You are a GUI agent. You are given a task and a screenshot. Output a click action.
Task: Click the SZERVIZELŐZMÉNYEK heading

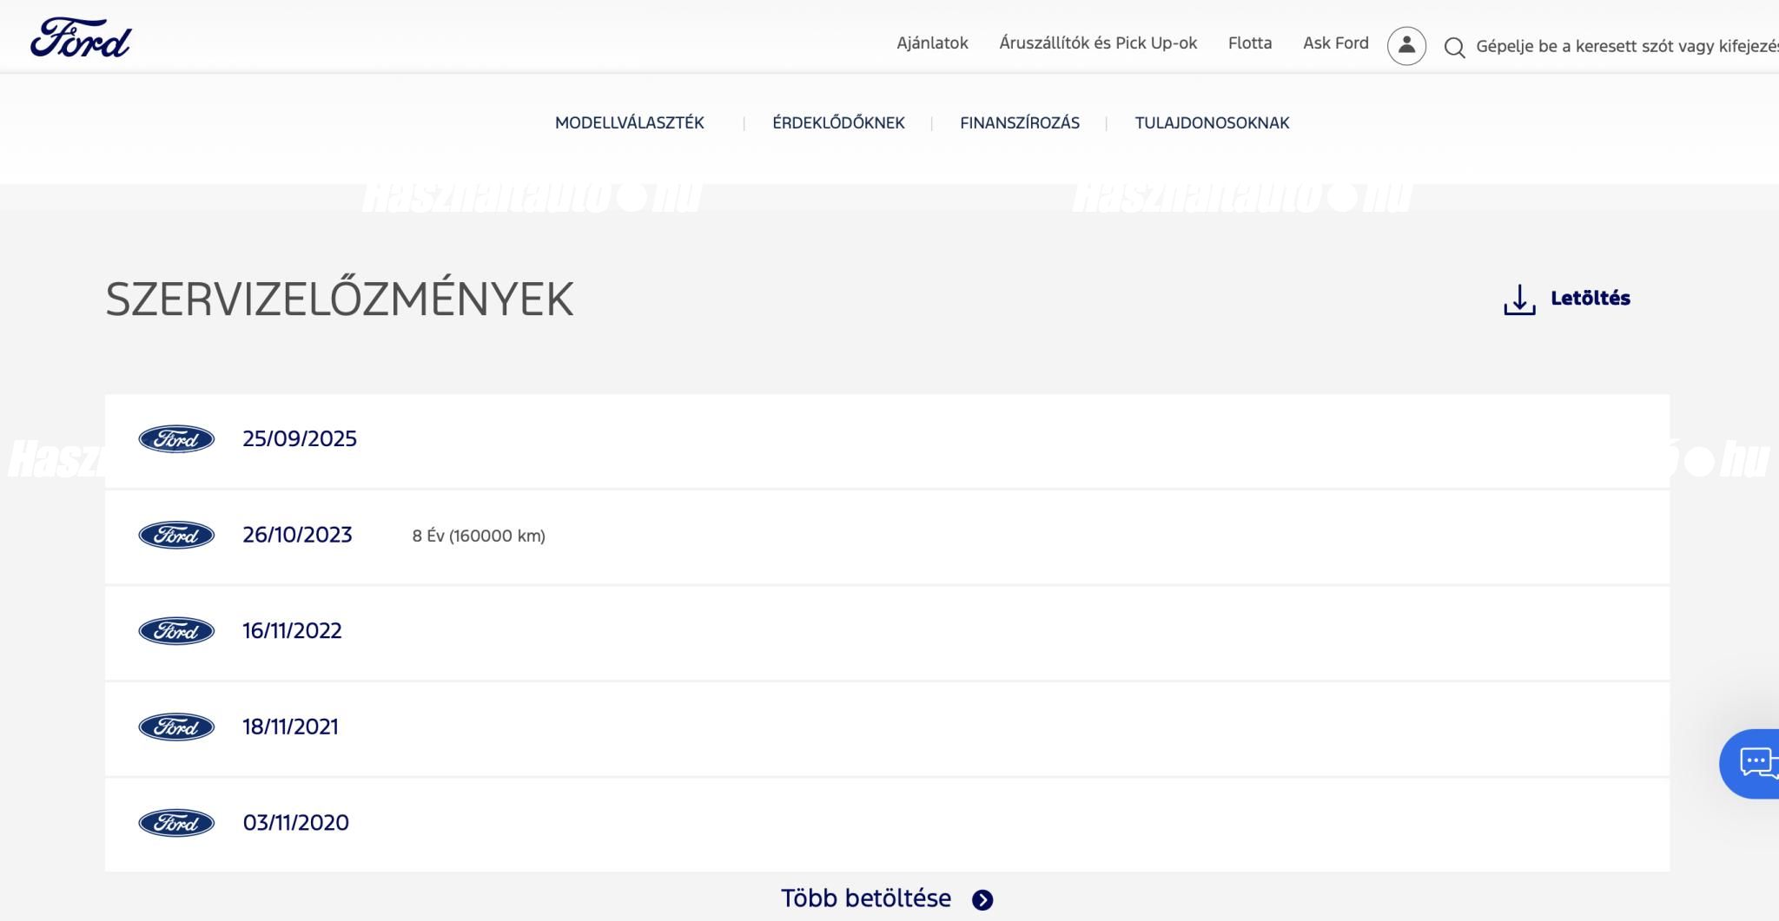point(340,299)
